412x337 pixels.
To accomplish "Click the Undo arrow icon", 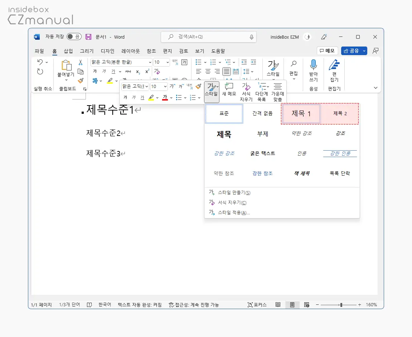I will pyautogui.click(x=40, y=62).
